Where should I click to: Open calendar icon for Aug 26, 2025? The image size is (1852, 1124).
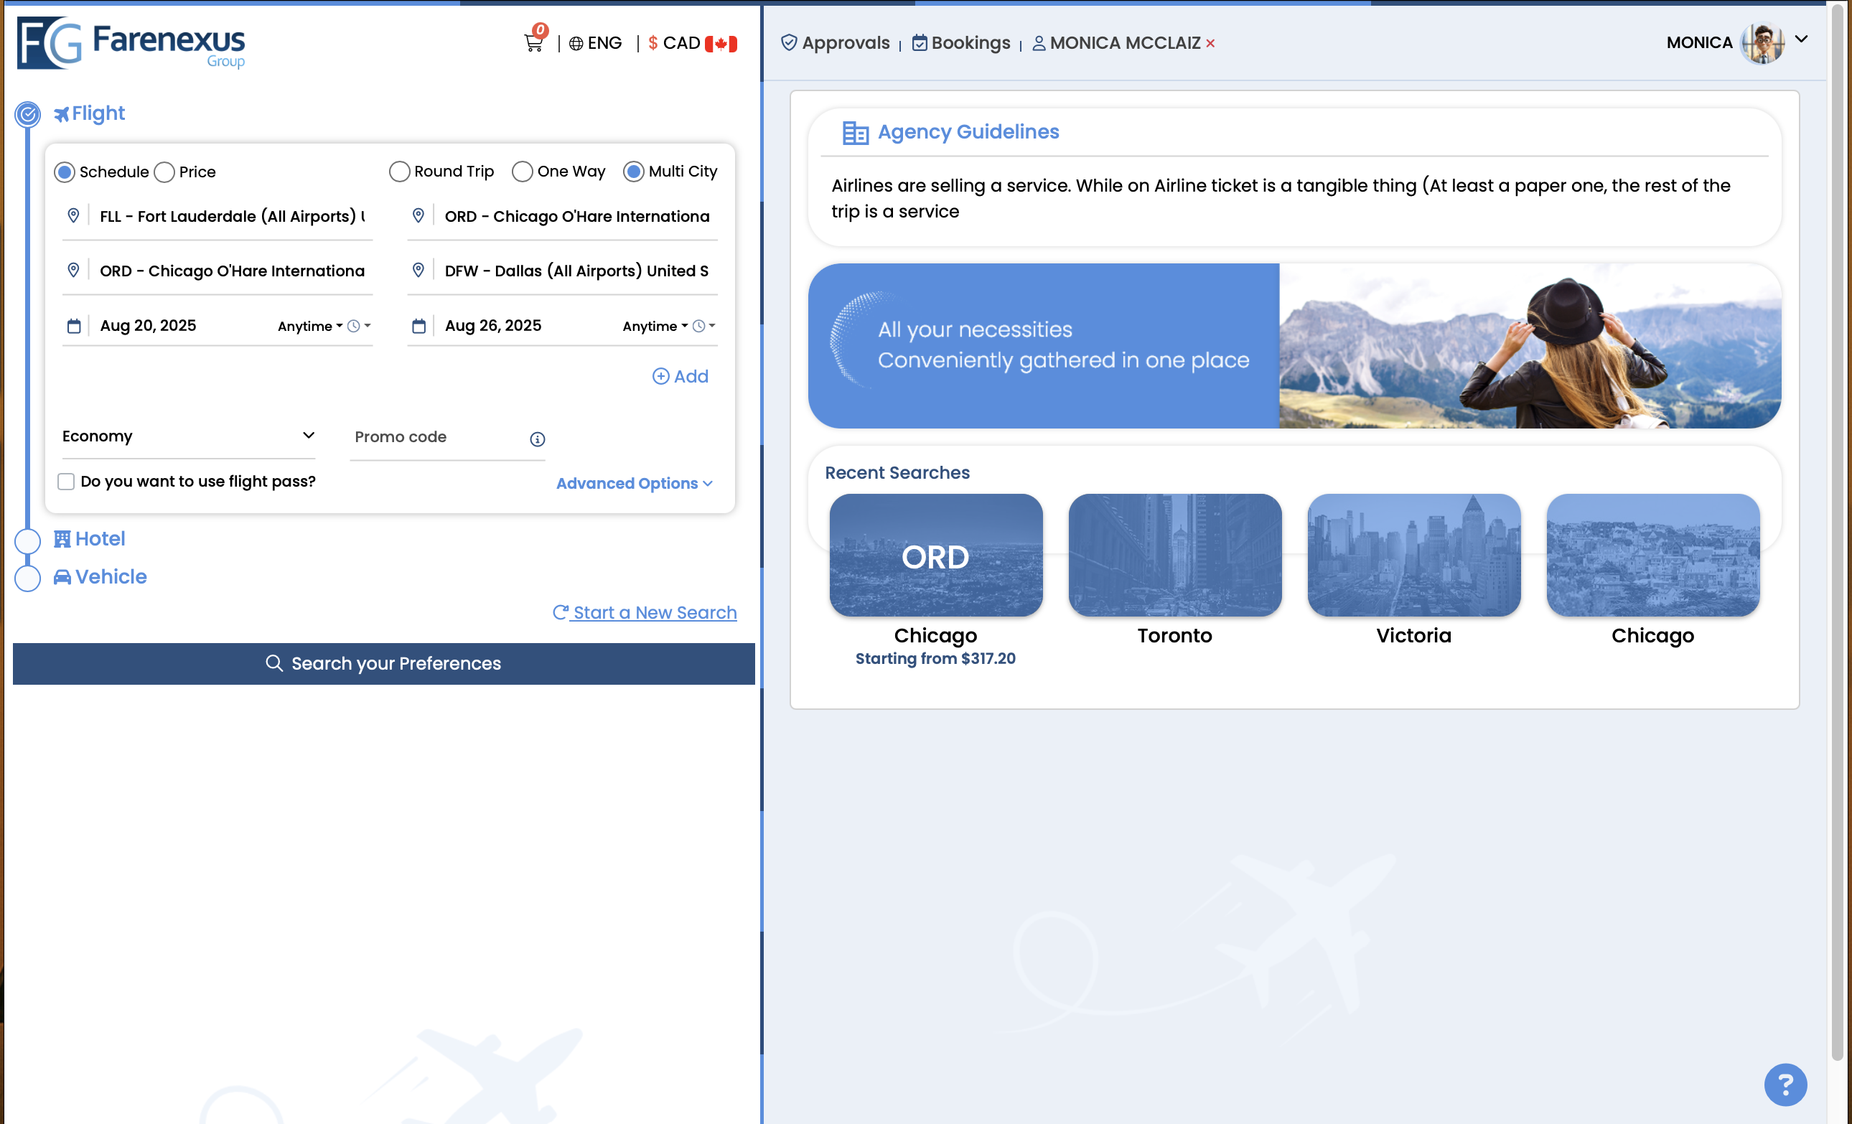(x=418, y=326)
